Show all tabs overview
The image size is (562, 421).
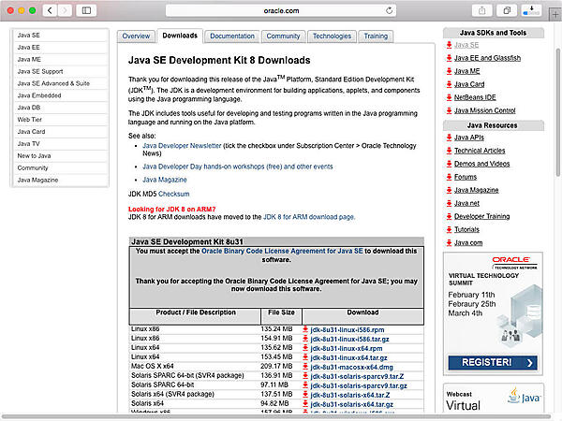(508, 10)
